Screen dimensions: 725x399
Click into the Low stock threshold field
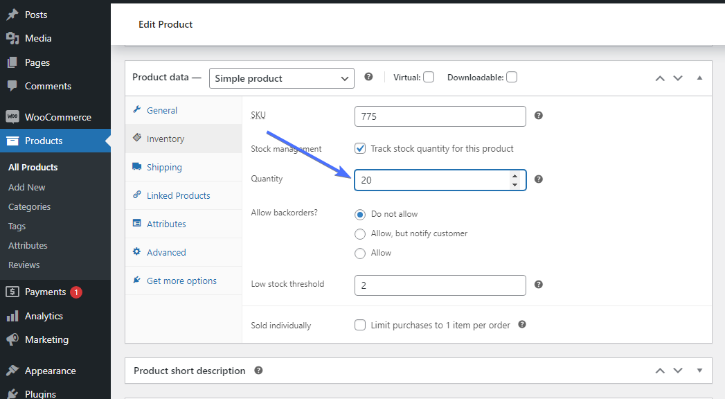(440, 285)
